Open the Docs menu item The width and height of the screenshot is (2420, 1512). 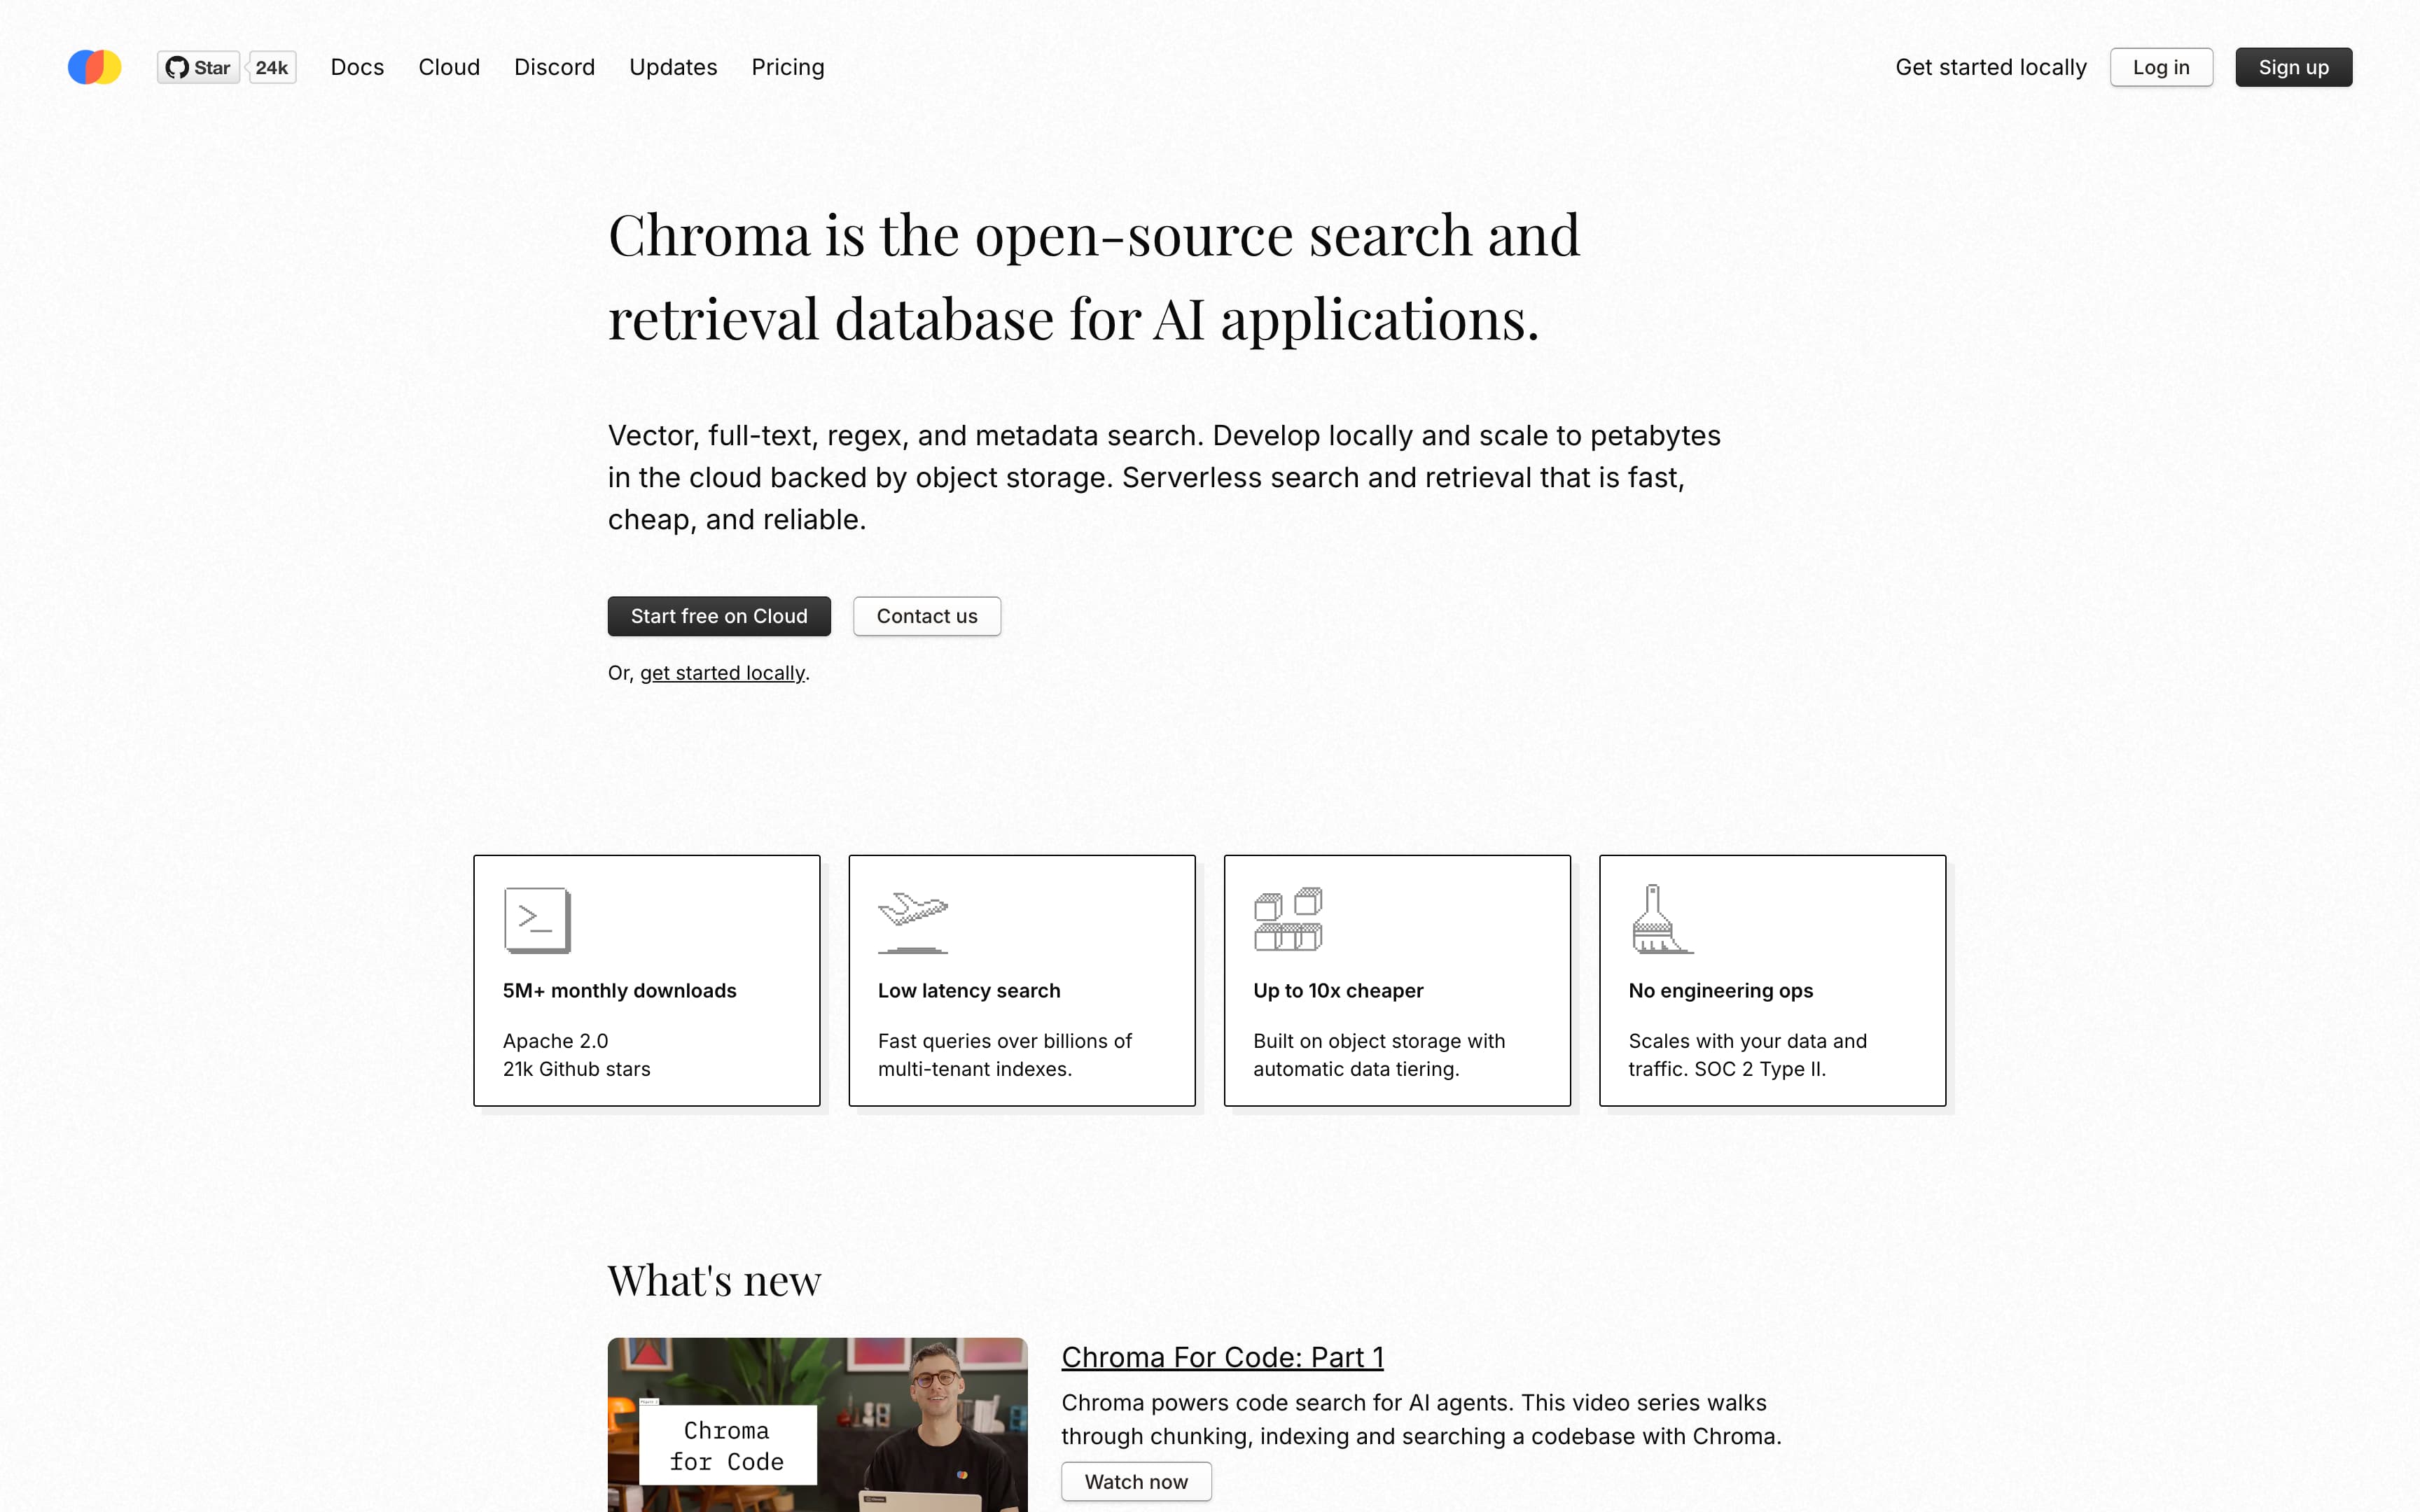(x=357, y=67)
